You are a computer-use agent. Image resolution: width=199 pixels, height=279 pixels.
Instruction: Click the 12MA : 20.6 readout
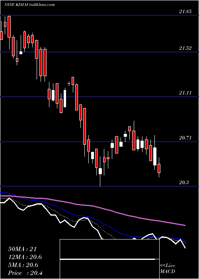click(25, 257)
